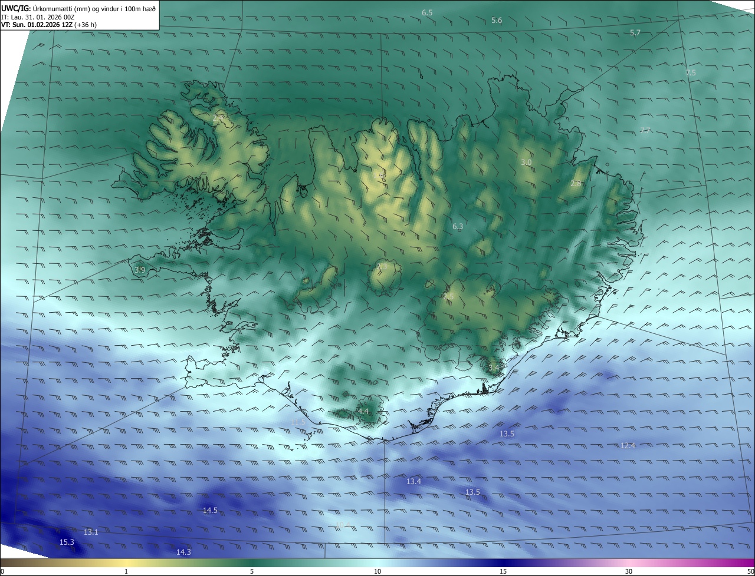Image resolution: width=755 pixels, height=576 pixels.
Task: Click the 2.8 value label
Action: click(576, 184)
